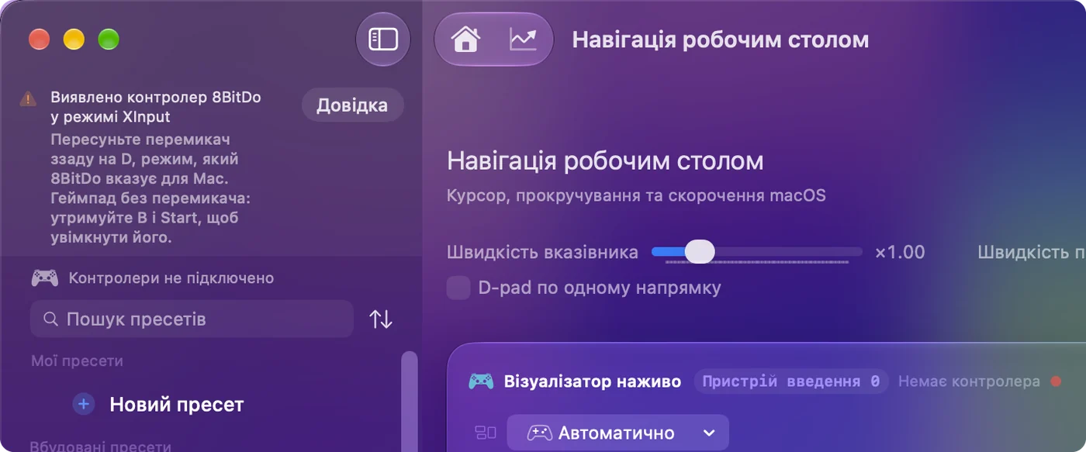Click the plus icon for 'Новий пресет'

coord(84,404)
